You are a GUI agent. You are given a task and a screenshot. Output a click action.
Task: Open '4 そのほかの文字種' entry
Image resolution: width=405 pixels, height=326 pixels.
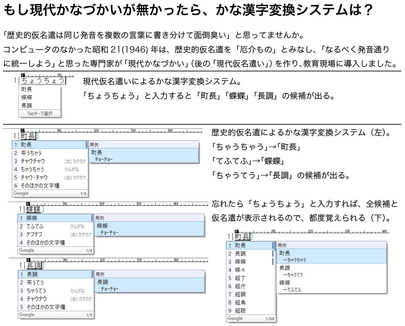click(x=55, y=243)
